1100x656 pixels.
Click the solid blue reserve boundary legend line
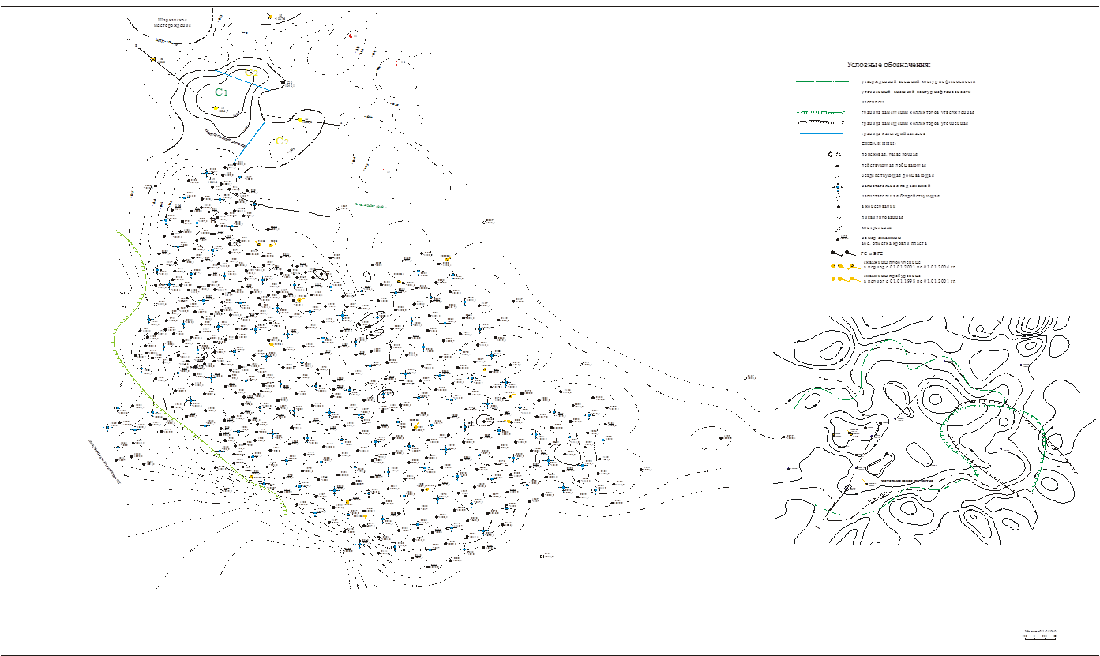(x=821, y=134)
